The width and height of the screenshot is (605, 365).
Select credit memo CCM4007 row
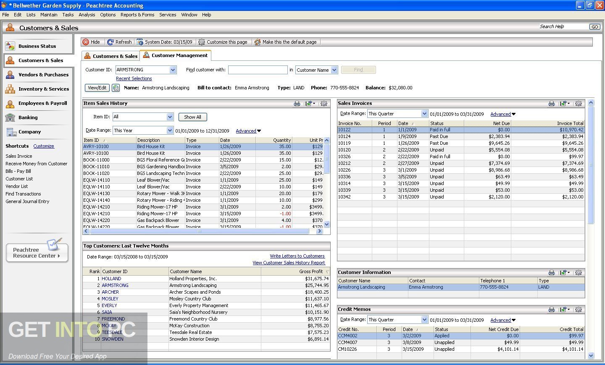coord(461,342)
